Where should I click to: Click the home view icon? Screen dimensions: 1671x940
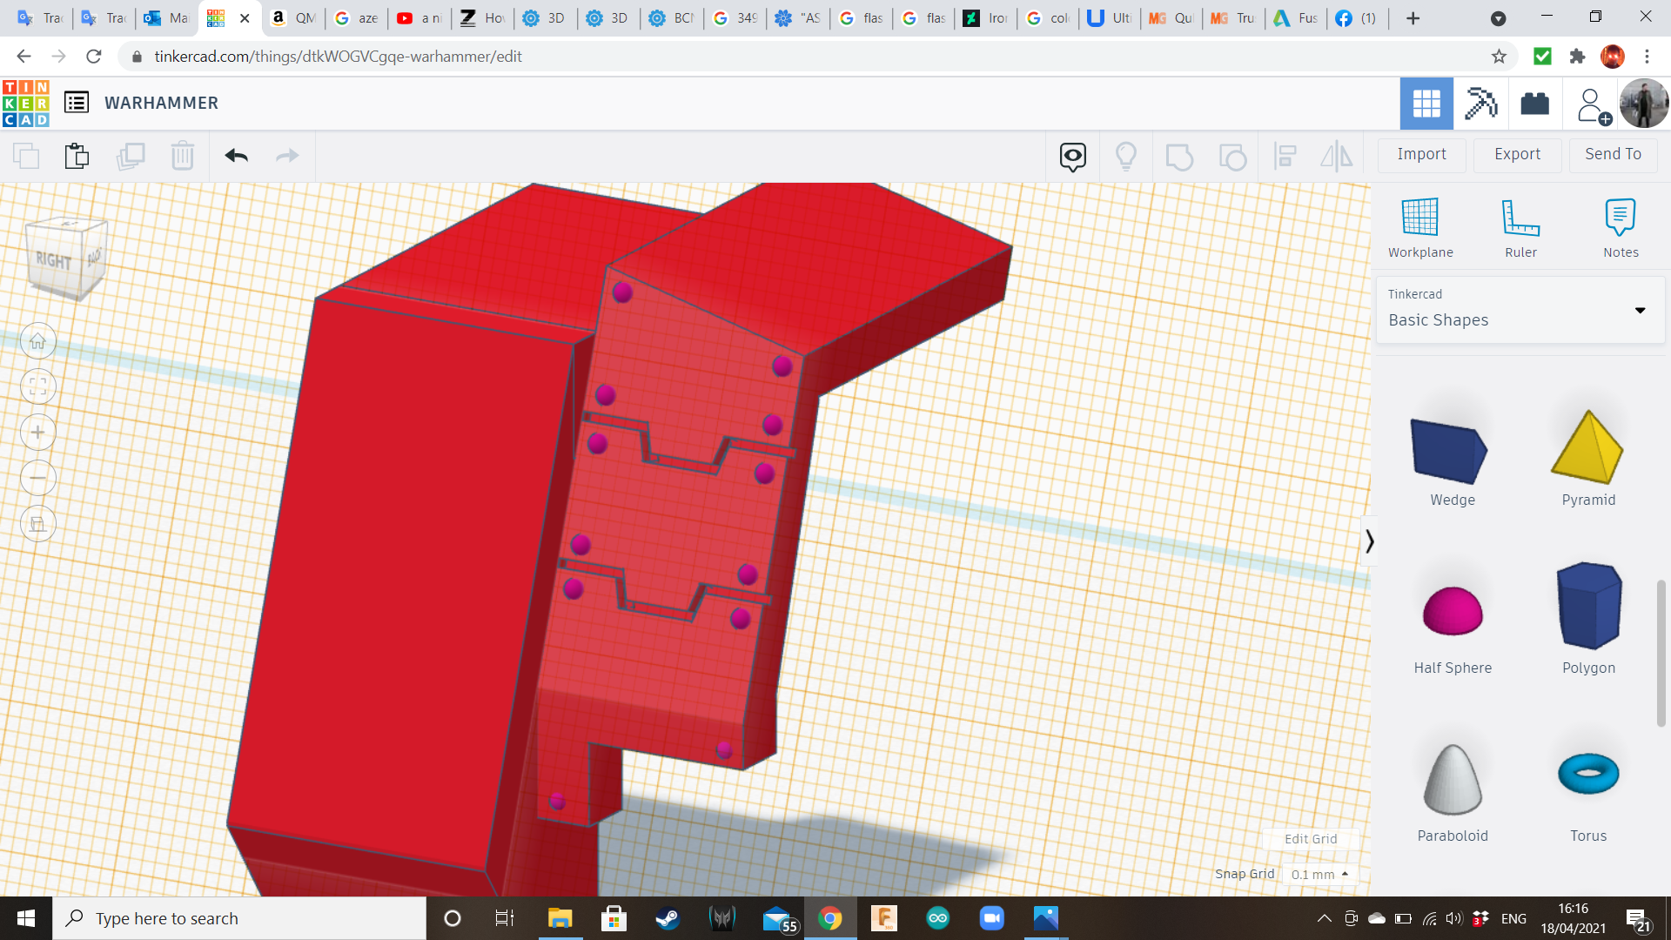click(x=38, y=341)
